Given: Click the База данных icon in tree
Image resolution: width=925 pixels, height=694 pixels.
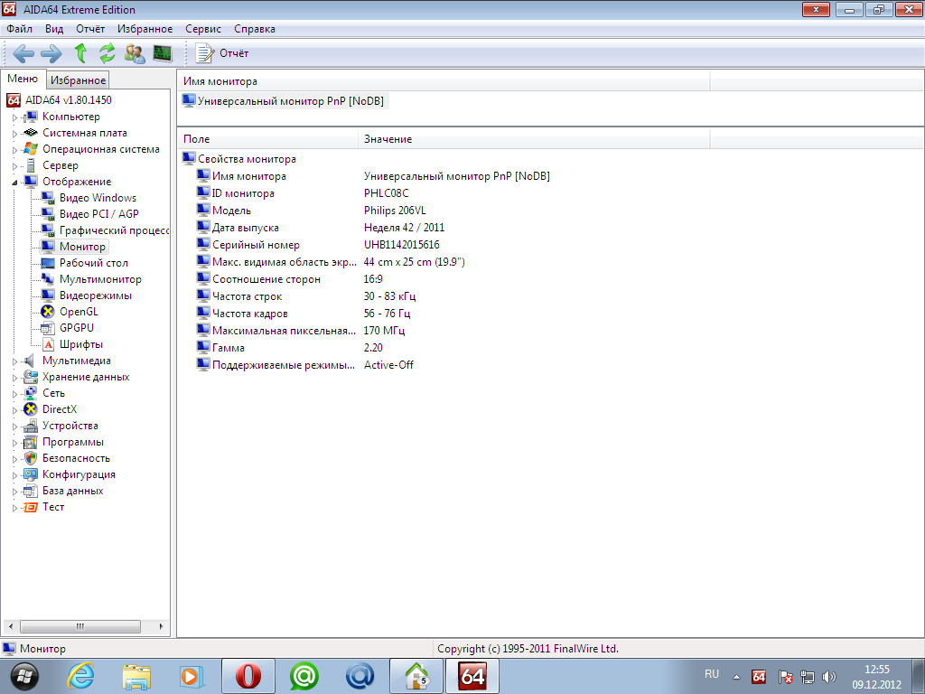Looking at the screenshot, I should pos(31,491).
